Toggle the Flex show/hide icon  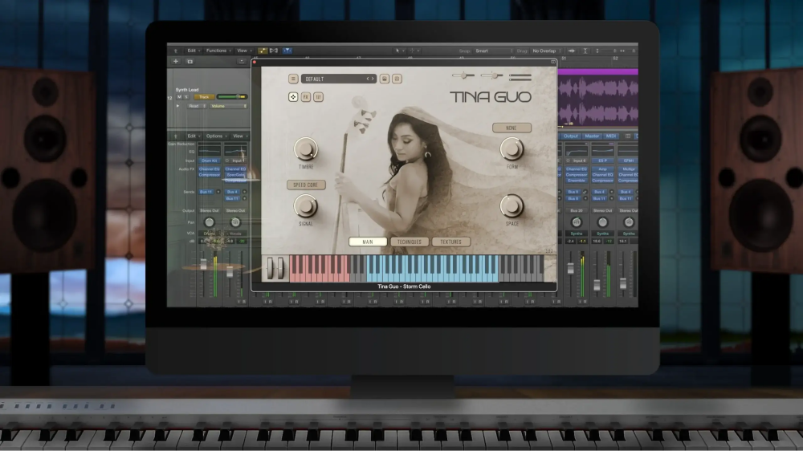point(274,51)
